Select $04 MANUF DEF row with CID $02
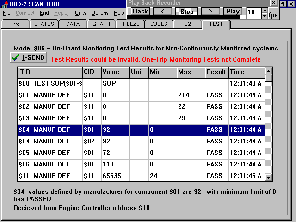 pos(141,142)
